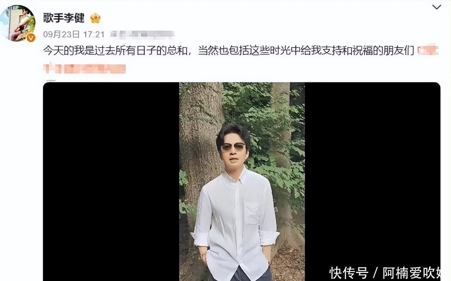Click the 快传号 watermark text
Screen dimensions: 451x281
point(349,273)
